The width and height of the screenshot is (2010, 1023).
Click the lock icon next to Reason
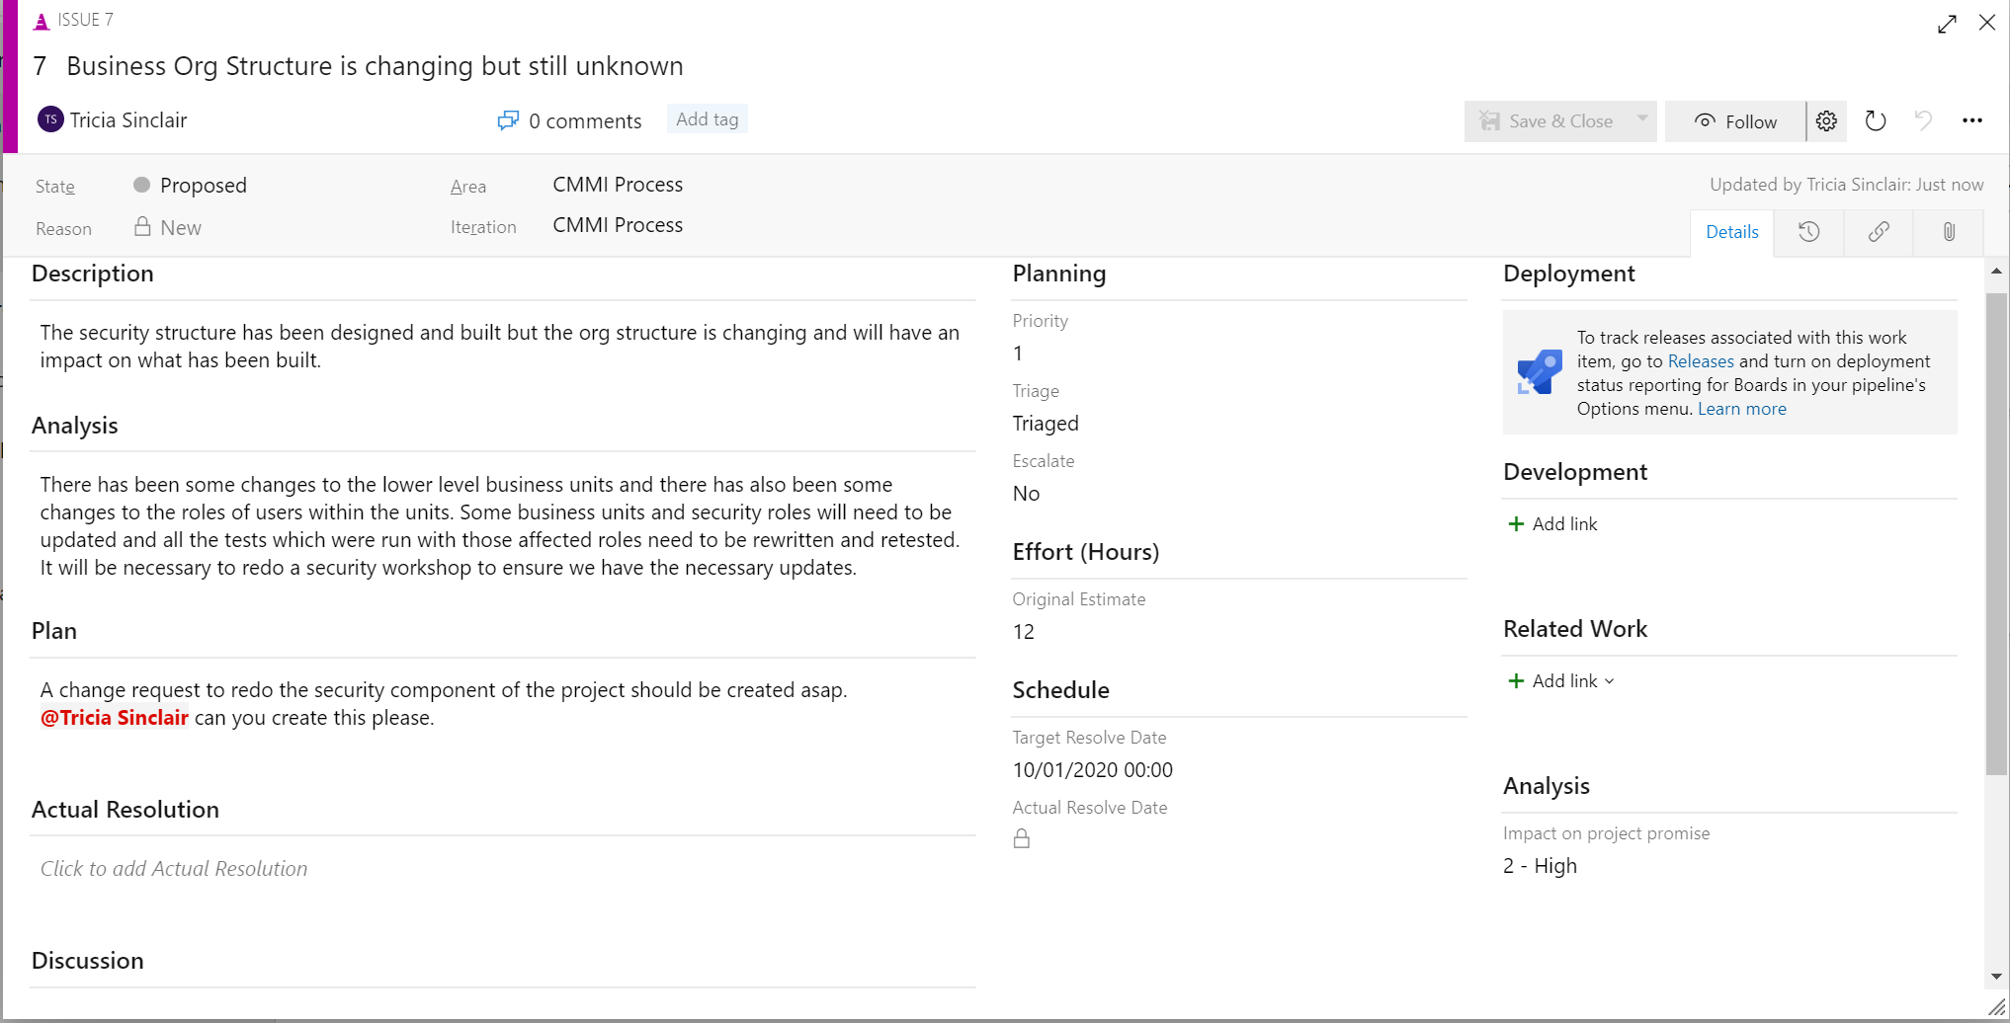coord(141,226)
